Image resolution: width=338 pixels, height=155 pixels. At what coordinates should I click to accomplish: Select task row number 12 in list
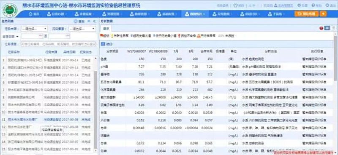47,127
